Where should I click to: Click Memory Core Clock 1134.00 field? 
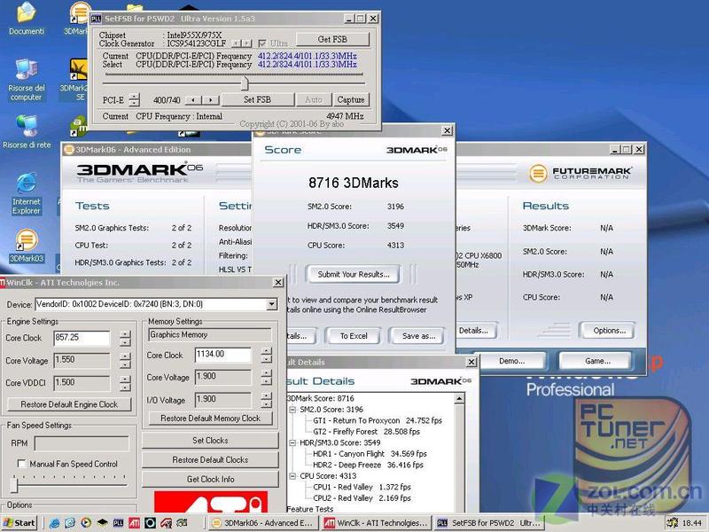pyautogui.click(x=223, y=355)
